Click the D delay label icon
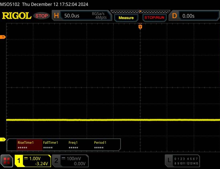 coord(174,16)
